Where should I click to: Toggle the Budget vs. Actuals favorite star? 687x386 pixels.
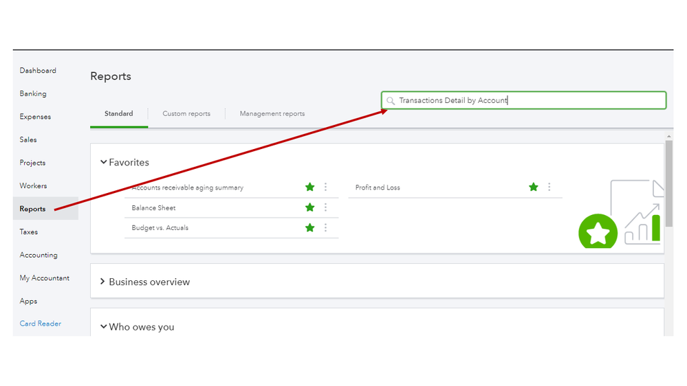[310, 227]
